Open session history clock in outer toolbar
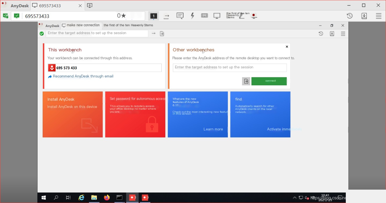Viewport: 386px width, 203px height. pyautogui.click(x=350, y=16)
